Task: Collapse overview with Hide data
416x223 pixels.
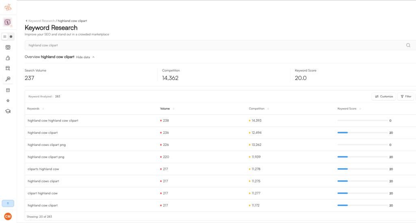Action: (85, 57)
